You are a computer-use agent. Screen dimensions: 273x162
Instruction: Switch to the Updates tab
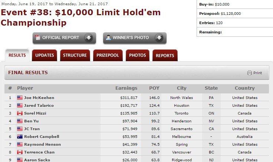[45, 56]
